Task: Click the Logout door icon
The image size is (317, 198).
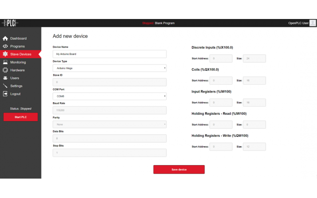Action: 5,94
